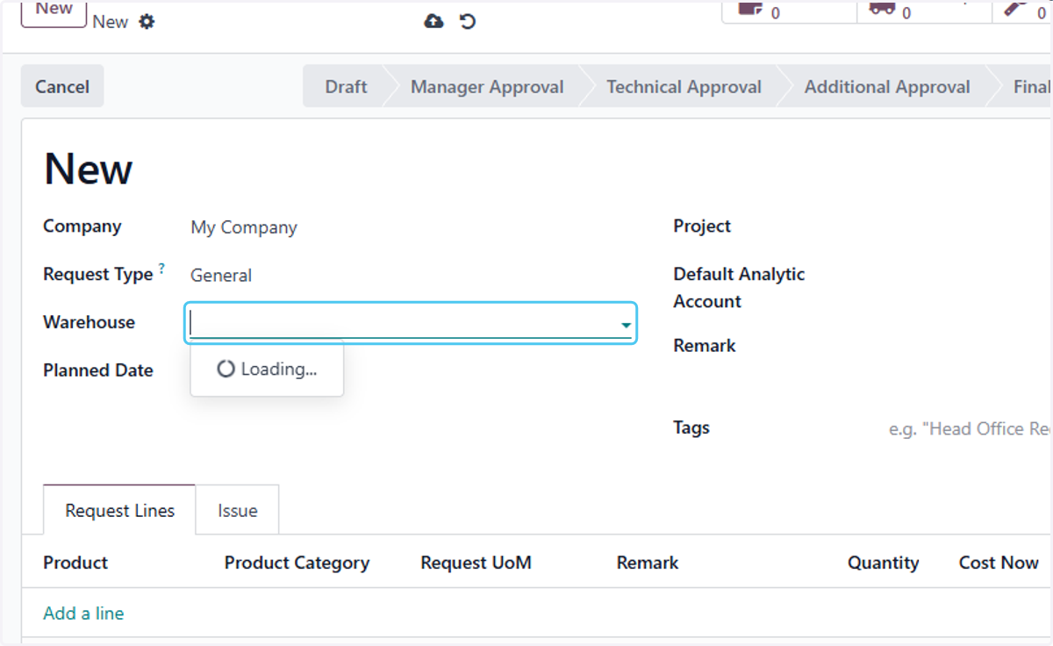
Task: Click the Request Type help question mark
Action: (x=161, y=269)
